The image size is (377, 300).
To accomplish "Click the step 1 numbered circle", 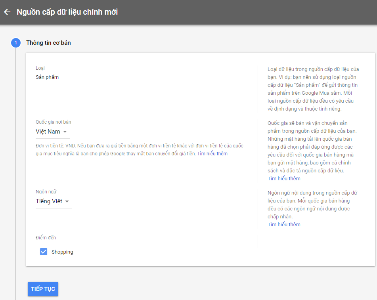I will point(16,43).
